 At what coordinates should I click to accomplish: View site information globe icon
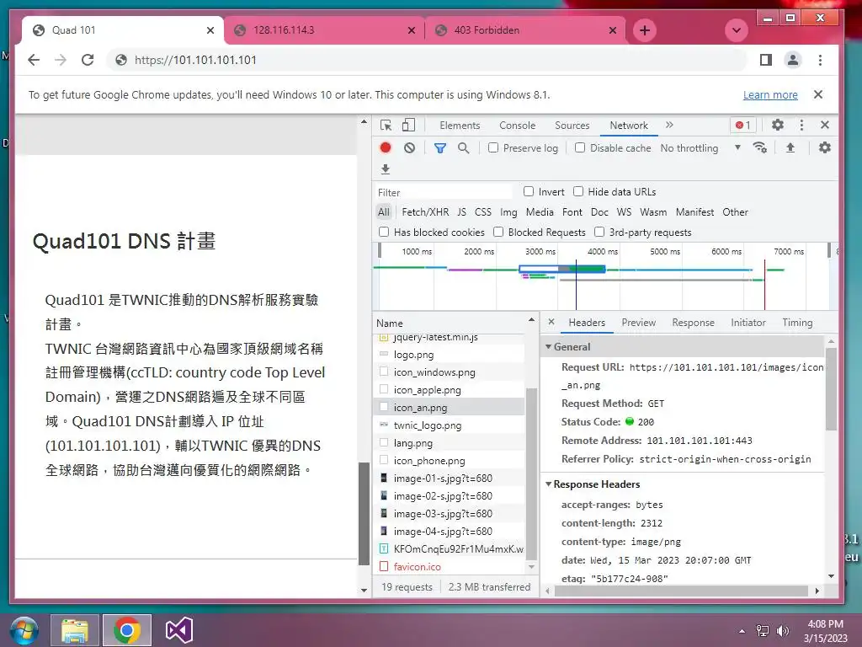[121, 60]
